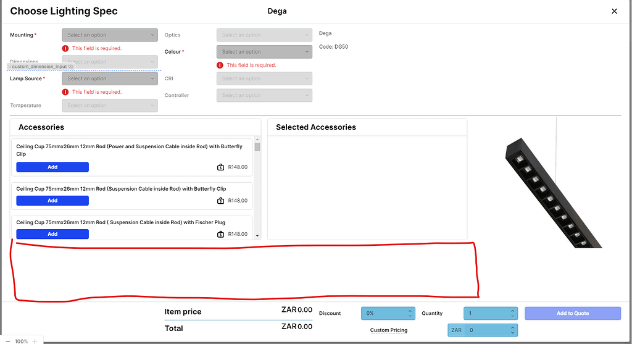
Task: Click the Code: DG50 text
Action: point(333,47)
